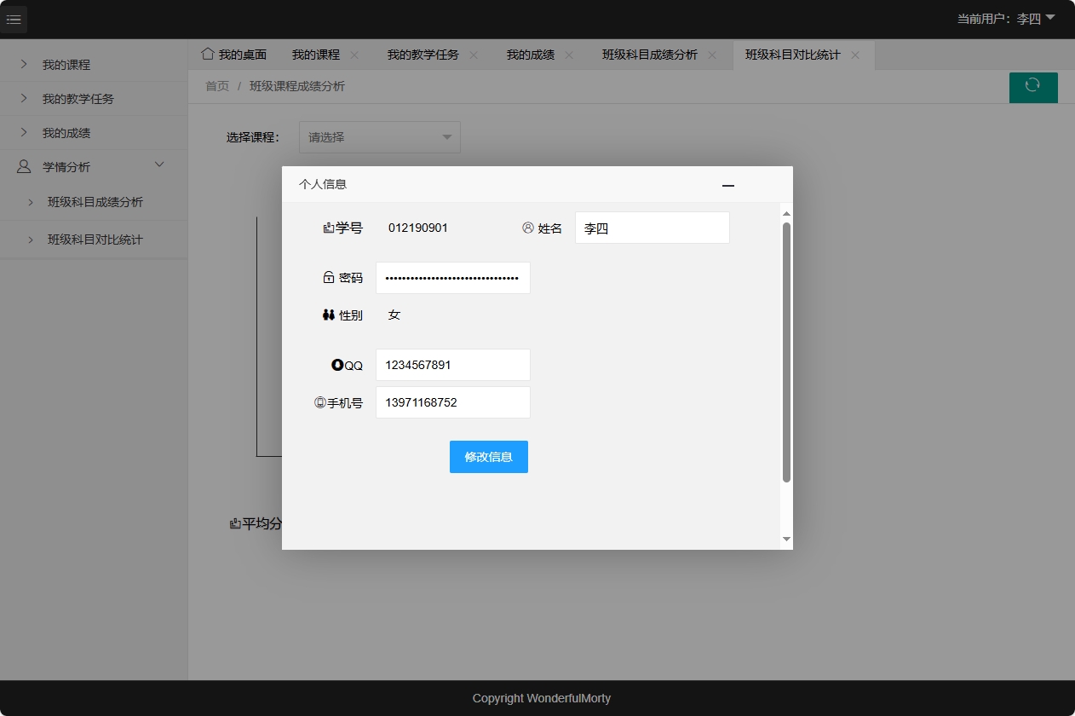This screenshot has height=716, width=1075.
Task: Click the 修改信息 button
Action: click(488, 456)
